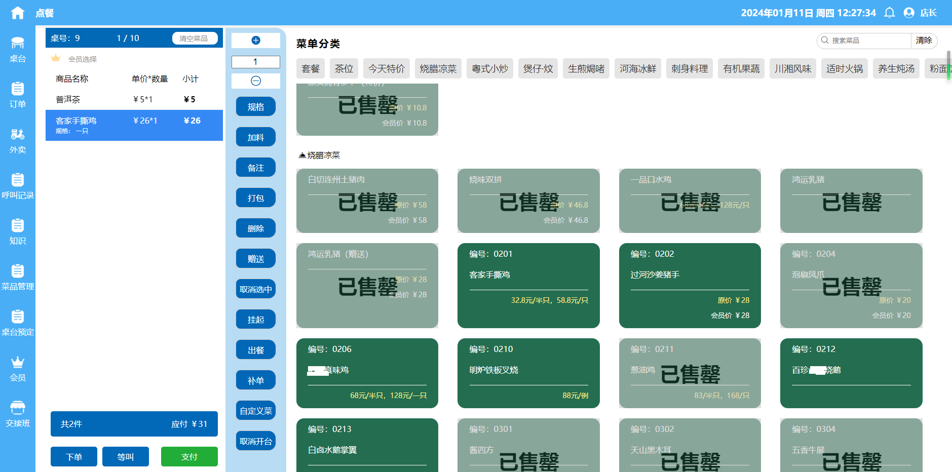Select the 河海冰鲜 category tab
This screenshot has height=472, width=952.
pyautogui.click(x=638, y=68)
